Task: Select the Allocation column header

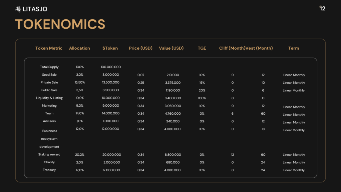Action: [x=79, y=48]
